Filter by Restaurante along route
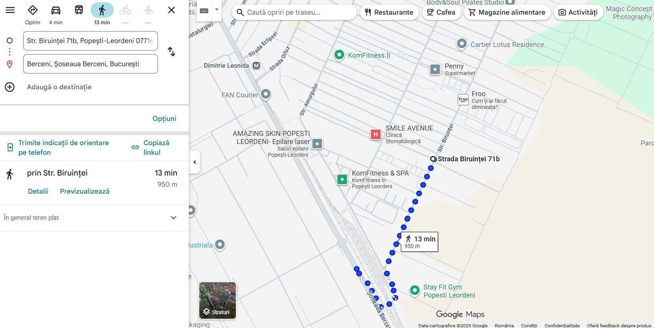This screenshot has height=328, width=654. (389, 12)
